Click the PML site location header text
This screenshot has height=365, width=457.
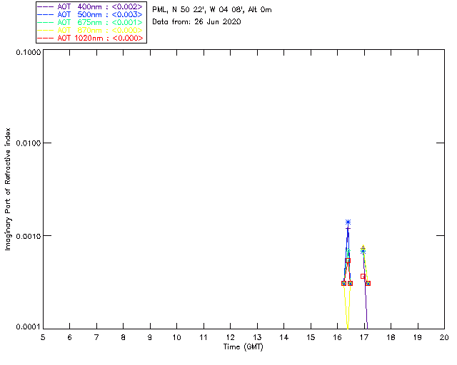coord(212,9)
